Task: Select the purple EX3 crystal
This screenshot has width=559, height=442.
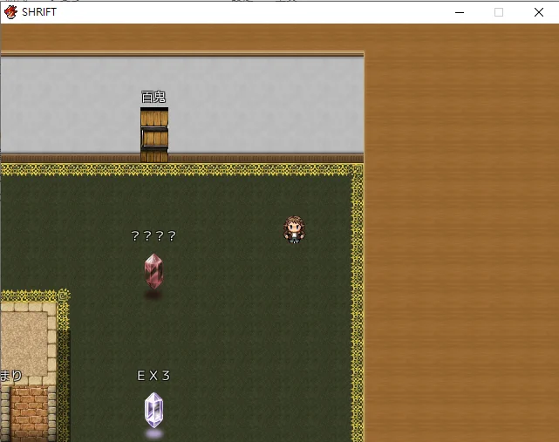Action: (x=153, y=410)
